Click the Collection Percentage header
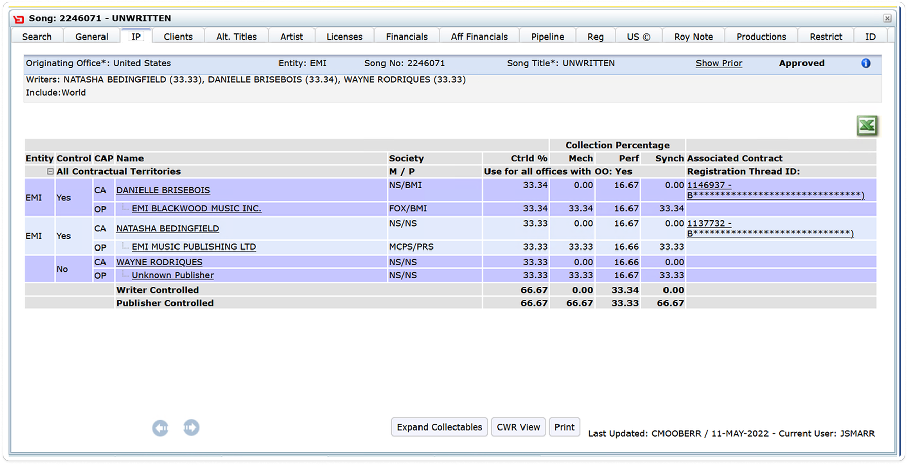This screenshot has height=465, width=908. [x=617, y=145]
